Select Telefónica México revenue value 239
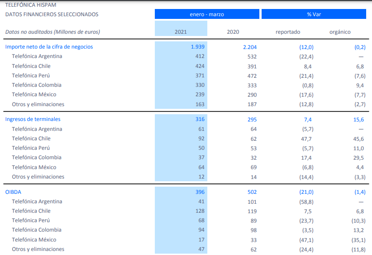 (200, 94)
